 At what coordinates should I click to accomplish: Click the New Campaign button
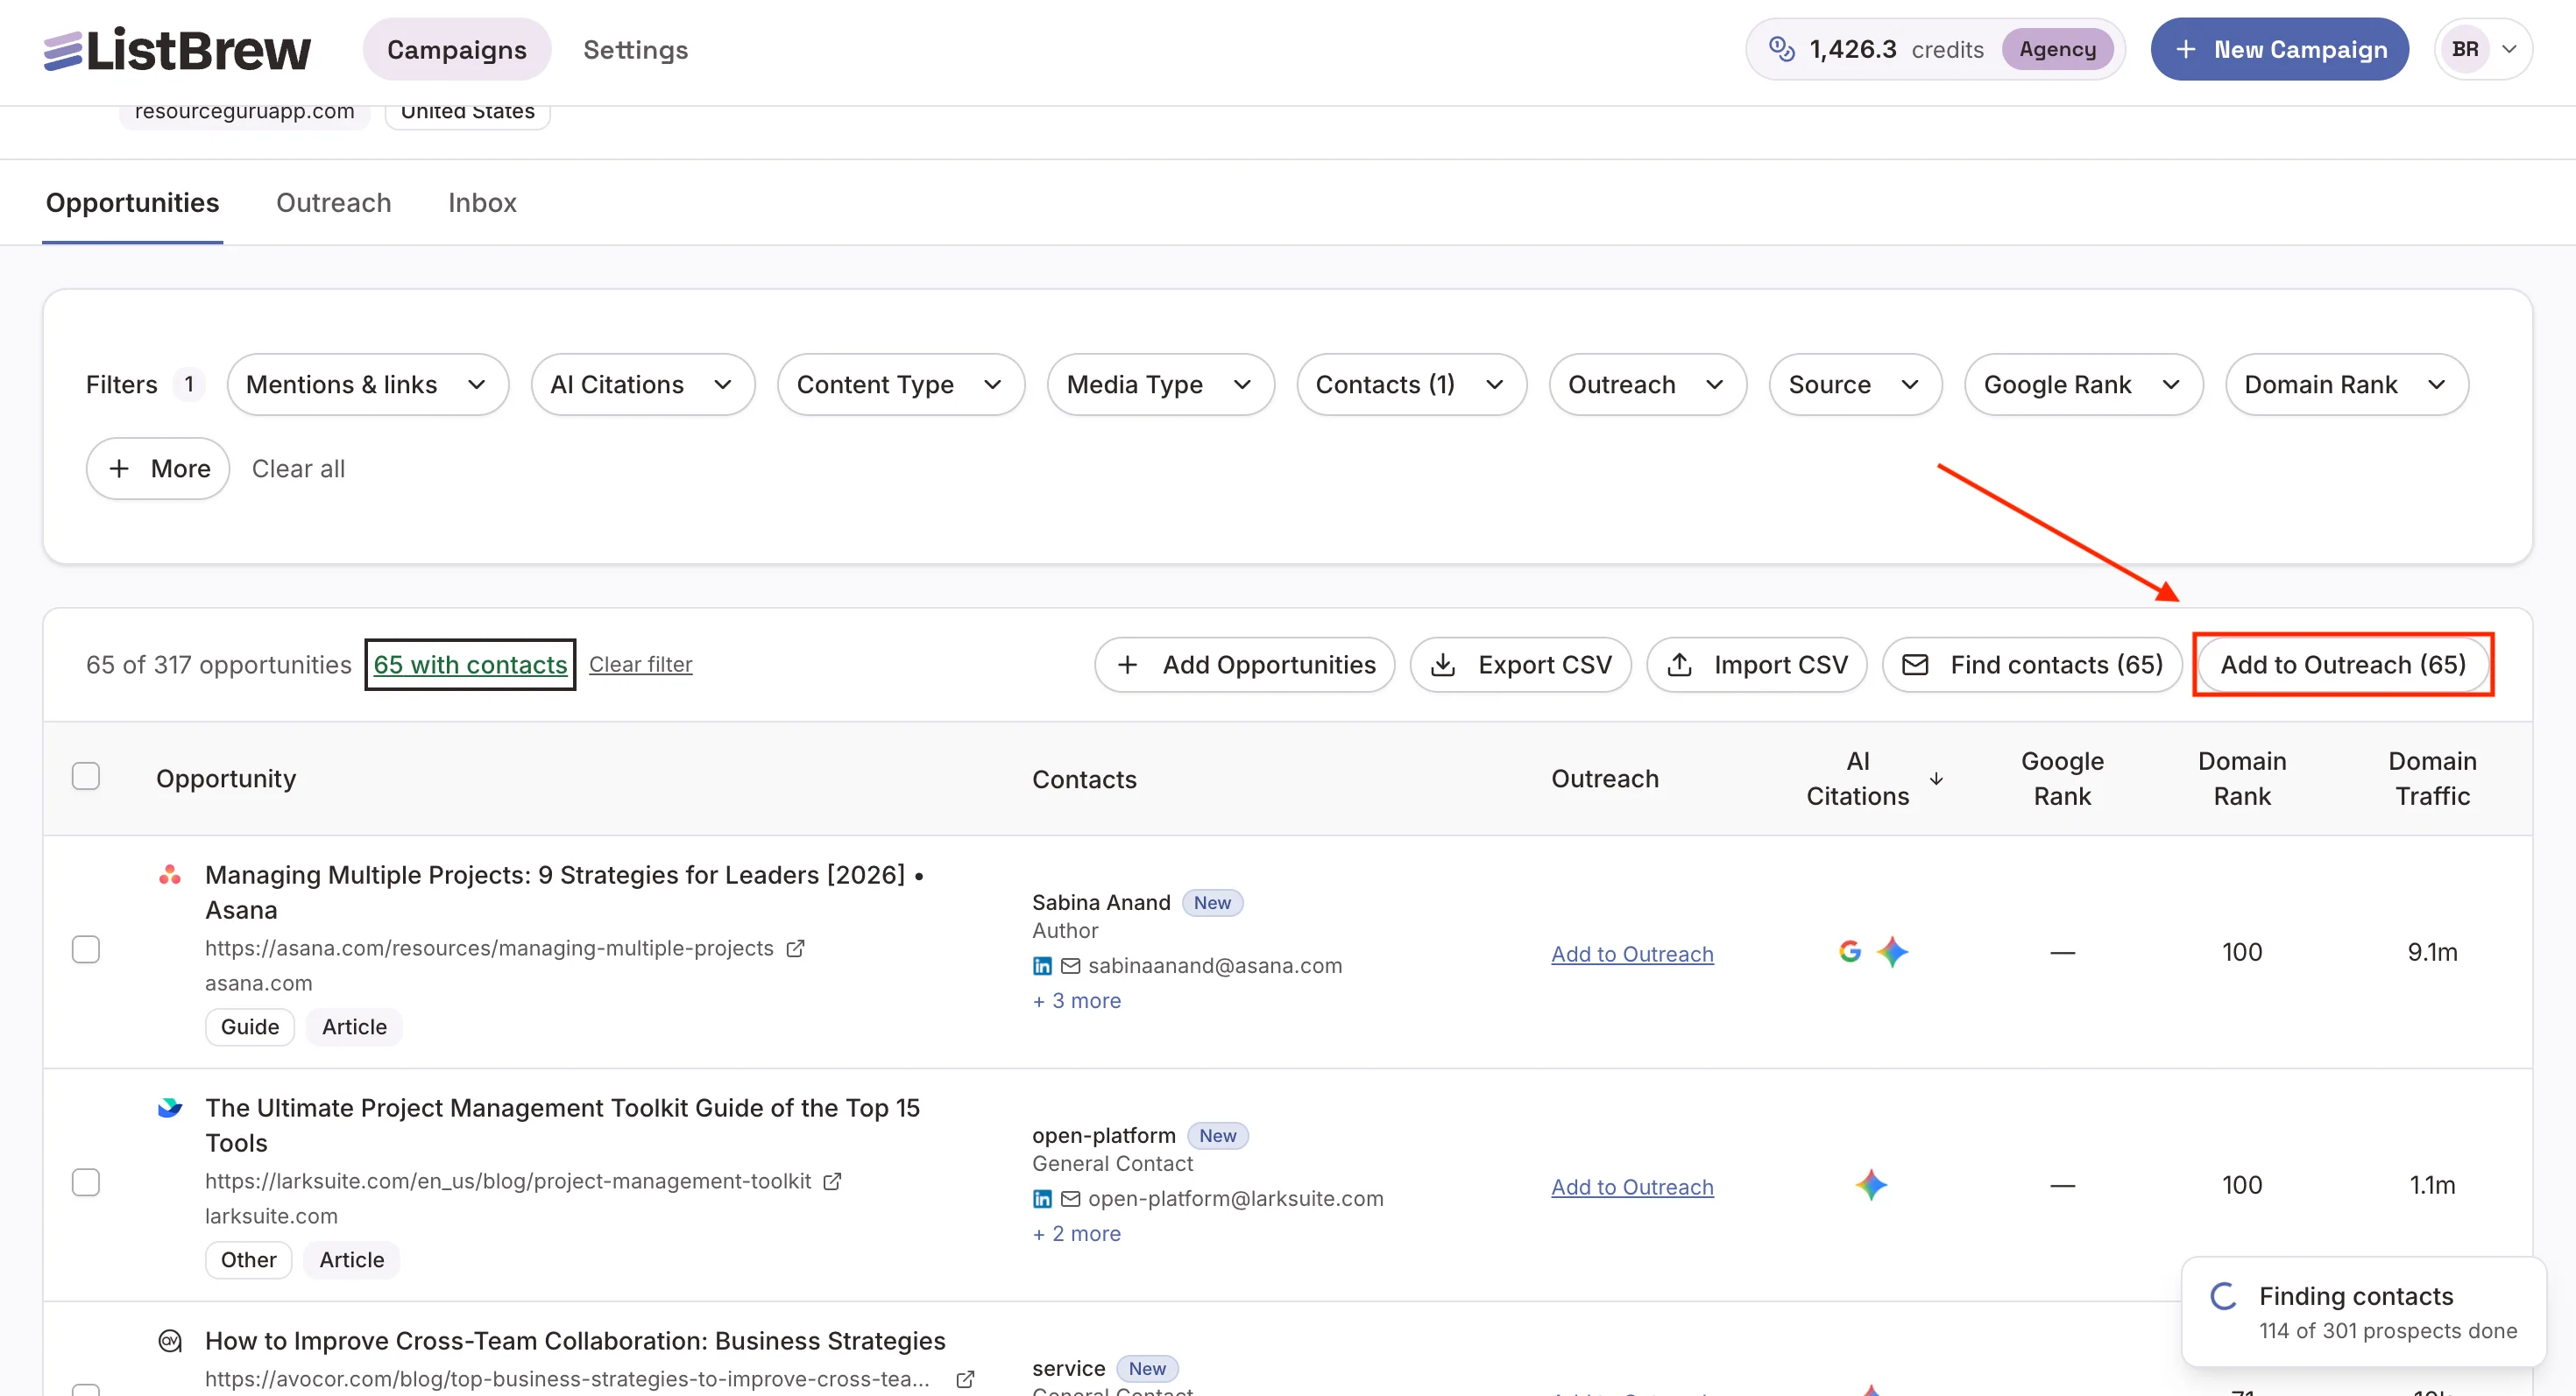[x=2279, y=49]
